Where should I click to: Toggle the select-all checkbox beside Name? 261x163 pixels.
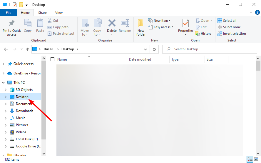click(52, 59)
